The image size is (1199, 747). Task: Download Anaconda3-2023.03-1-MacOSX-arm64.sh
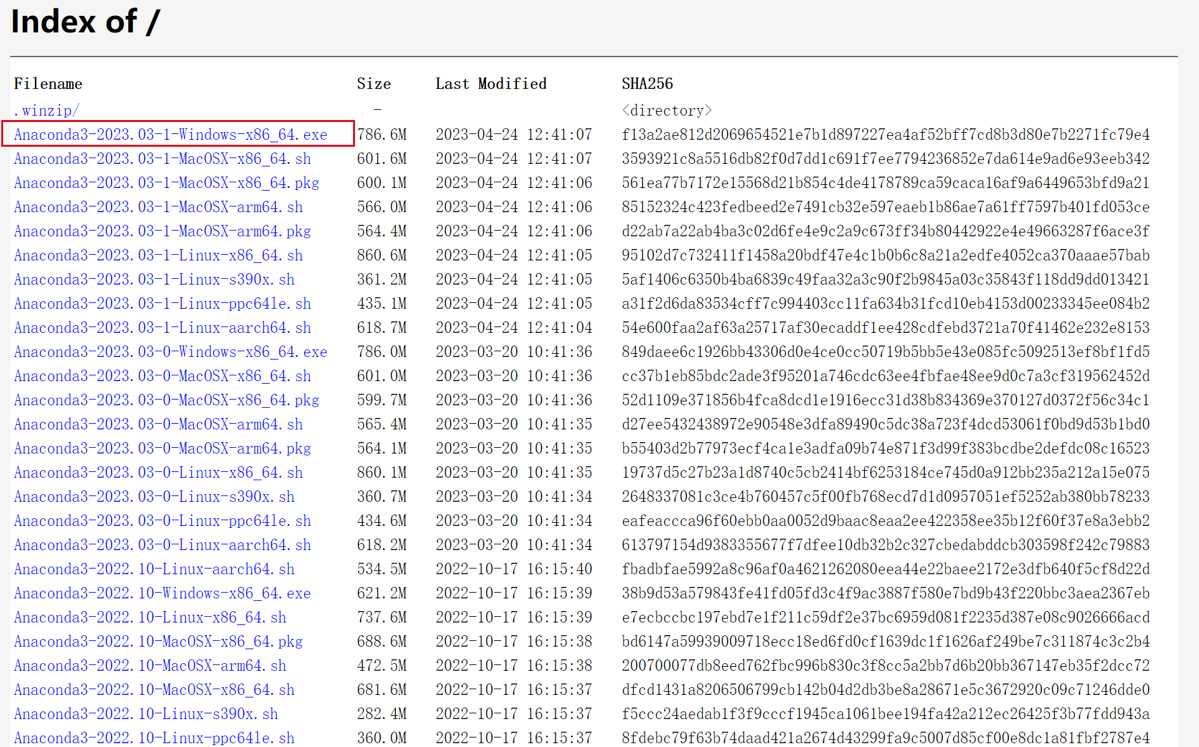pos(158,207)
